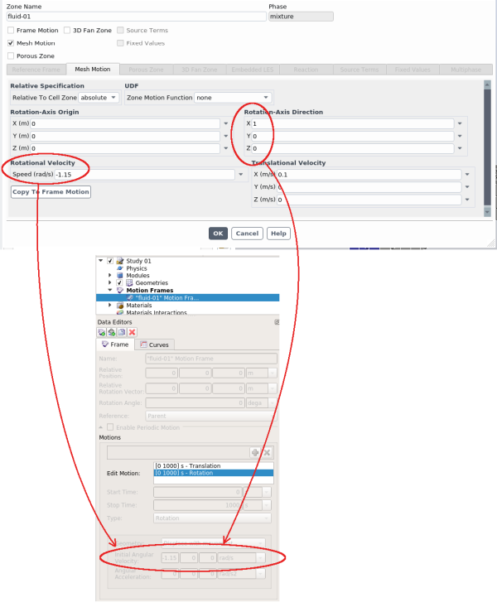Expand the Materials tree node
Viewport: 497px width, 607px height.
(110, 305)
